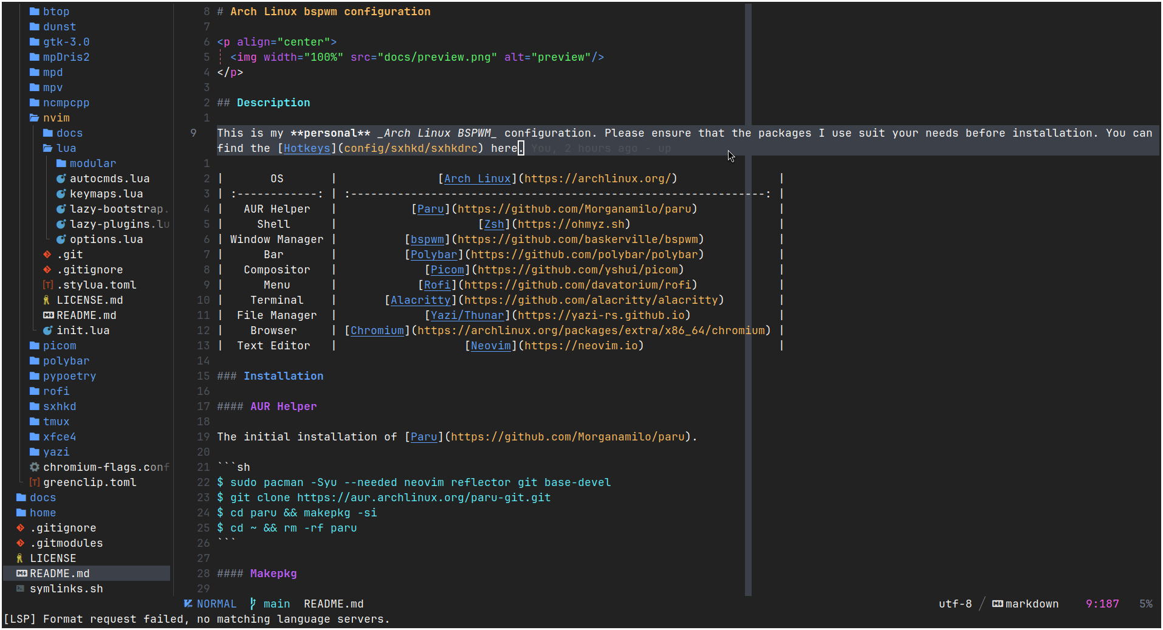Image resolution: width=1163 pixels, height=630 pixels.
Task: Follow the Neovim link in table
Action: point(491,346)
